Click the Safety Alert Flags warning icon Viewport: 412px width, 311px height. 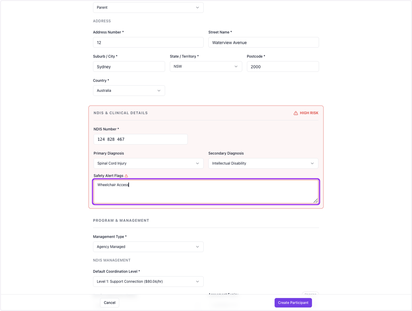[126, 176]
